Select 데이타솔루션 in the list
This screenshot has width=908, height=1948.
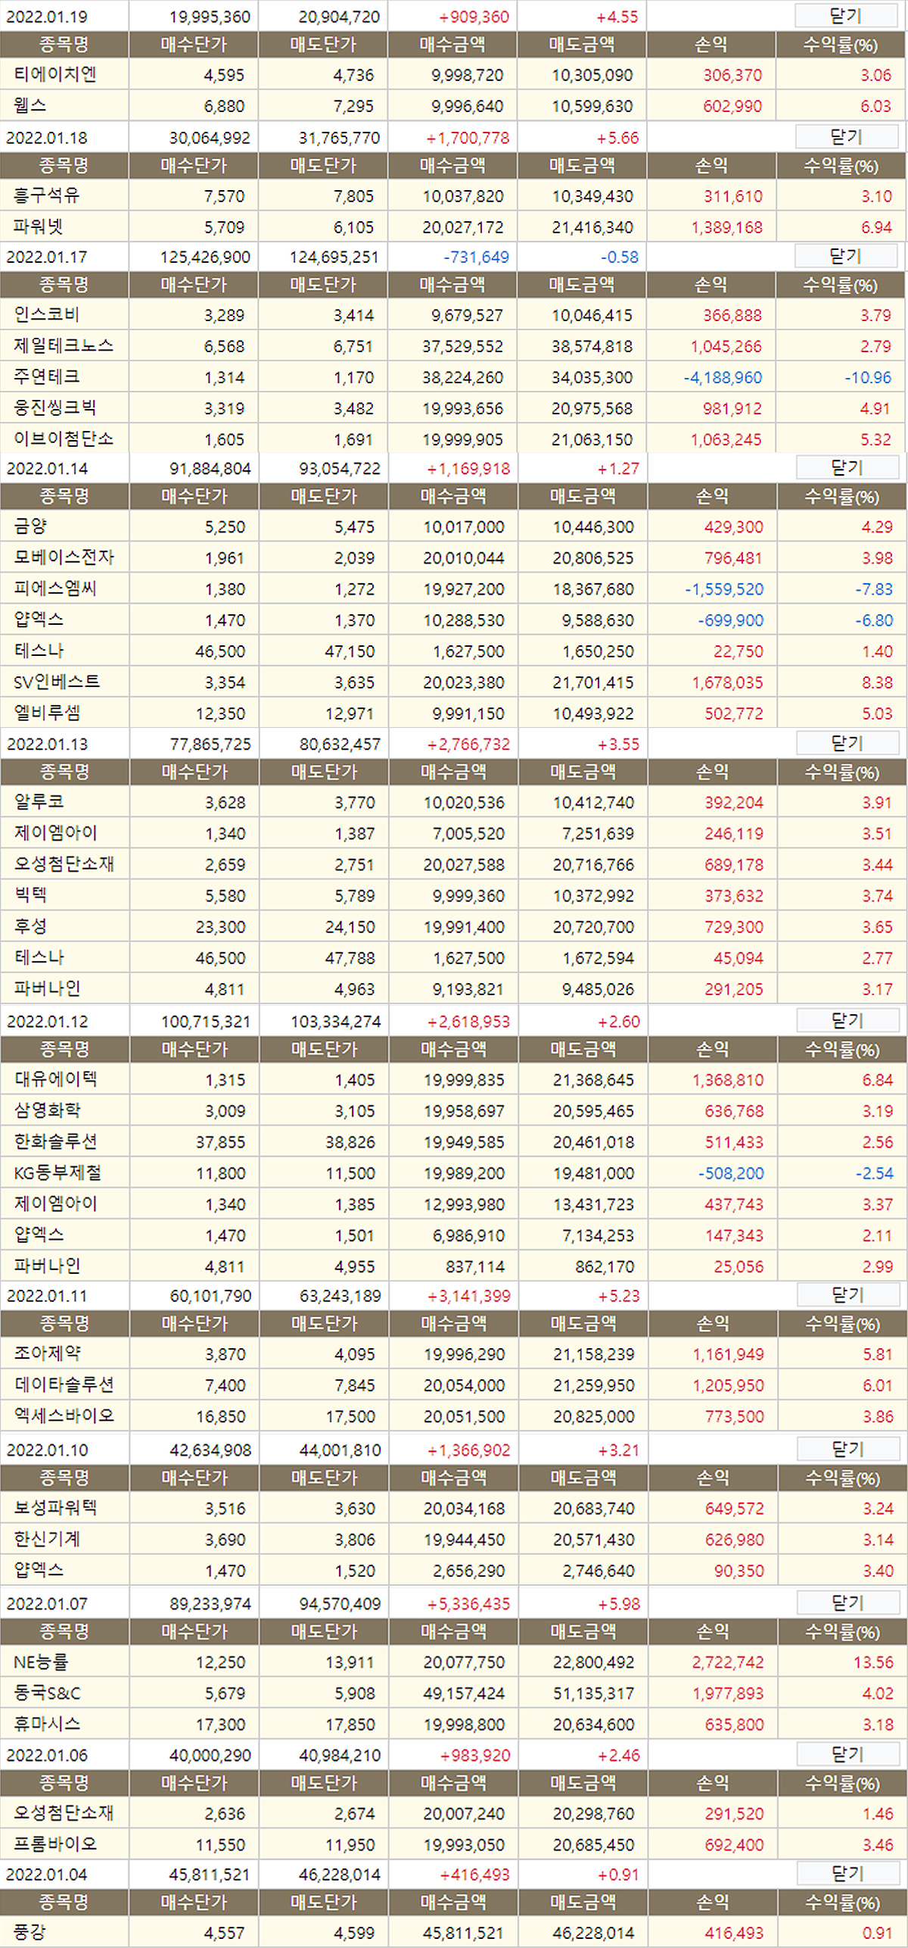point(64,1385)
